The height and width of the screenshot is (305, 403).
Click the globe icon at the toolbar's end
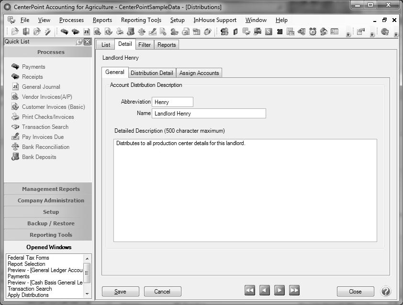click(x=385, y=32)
